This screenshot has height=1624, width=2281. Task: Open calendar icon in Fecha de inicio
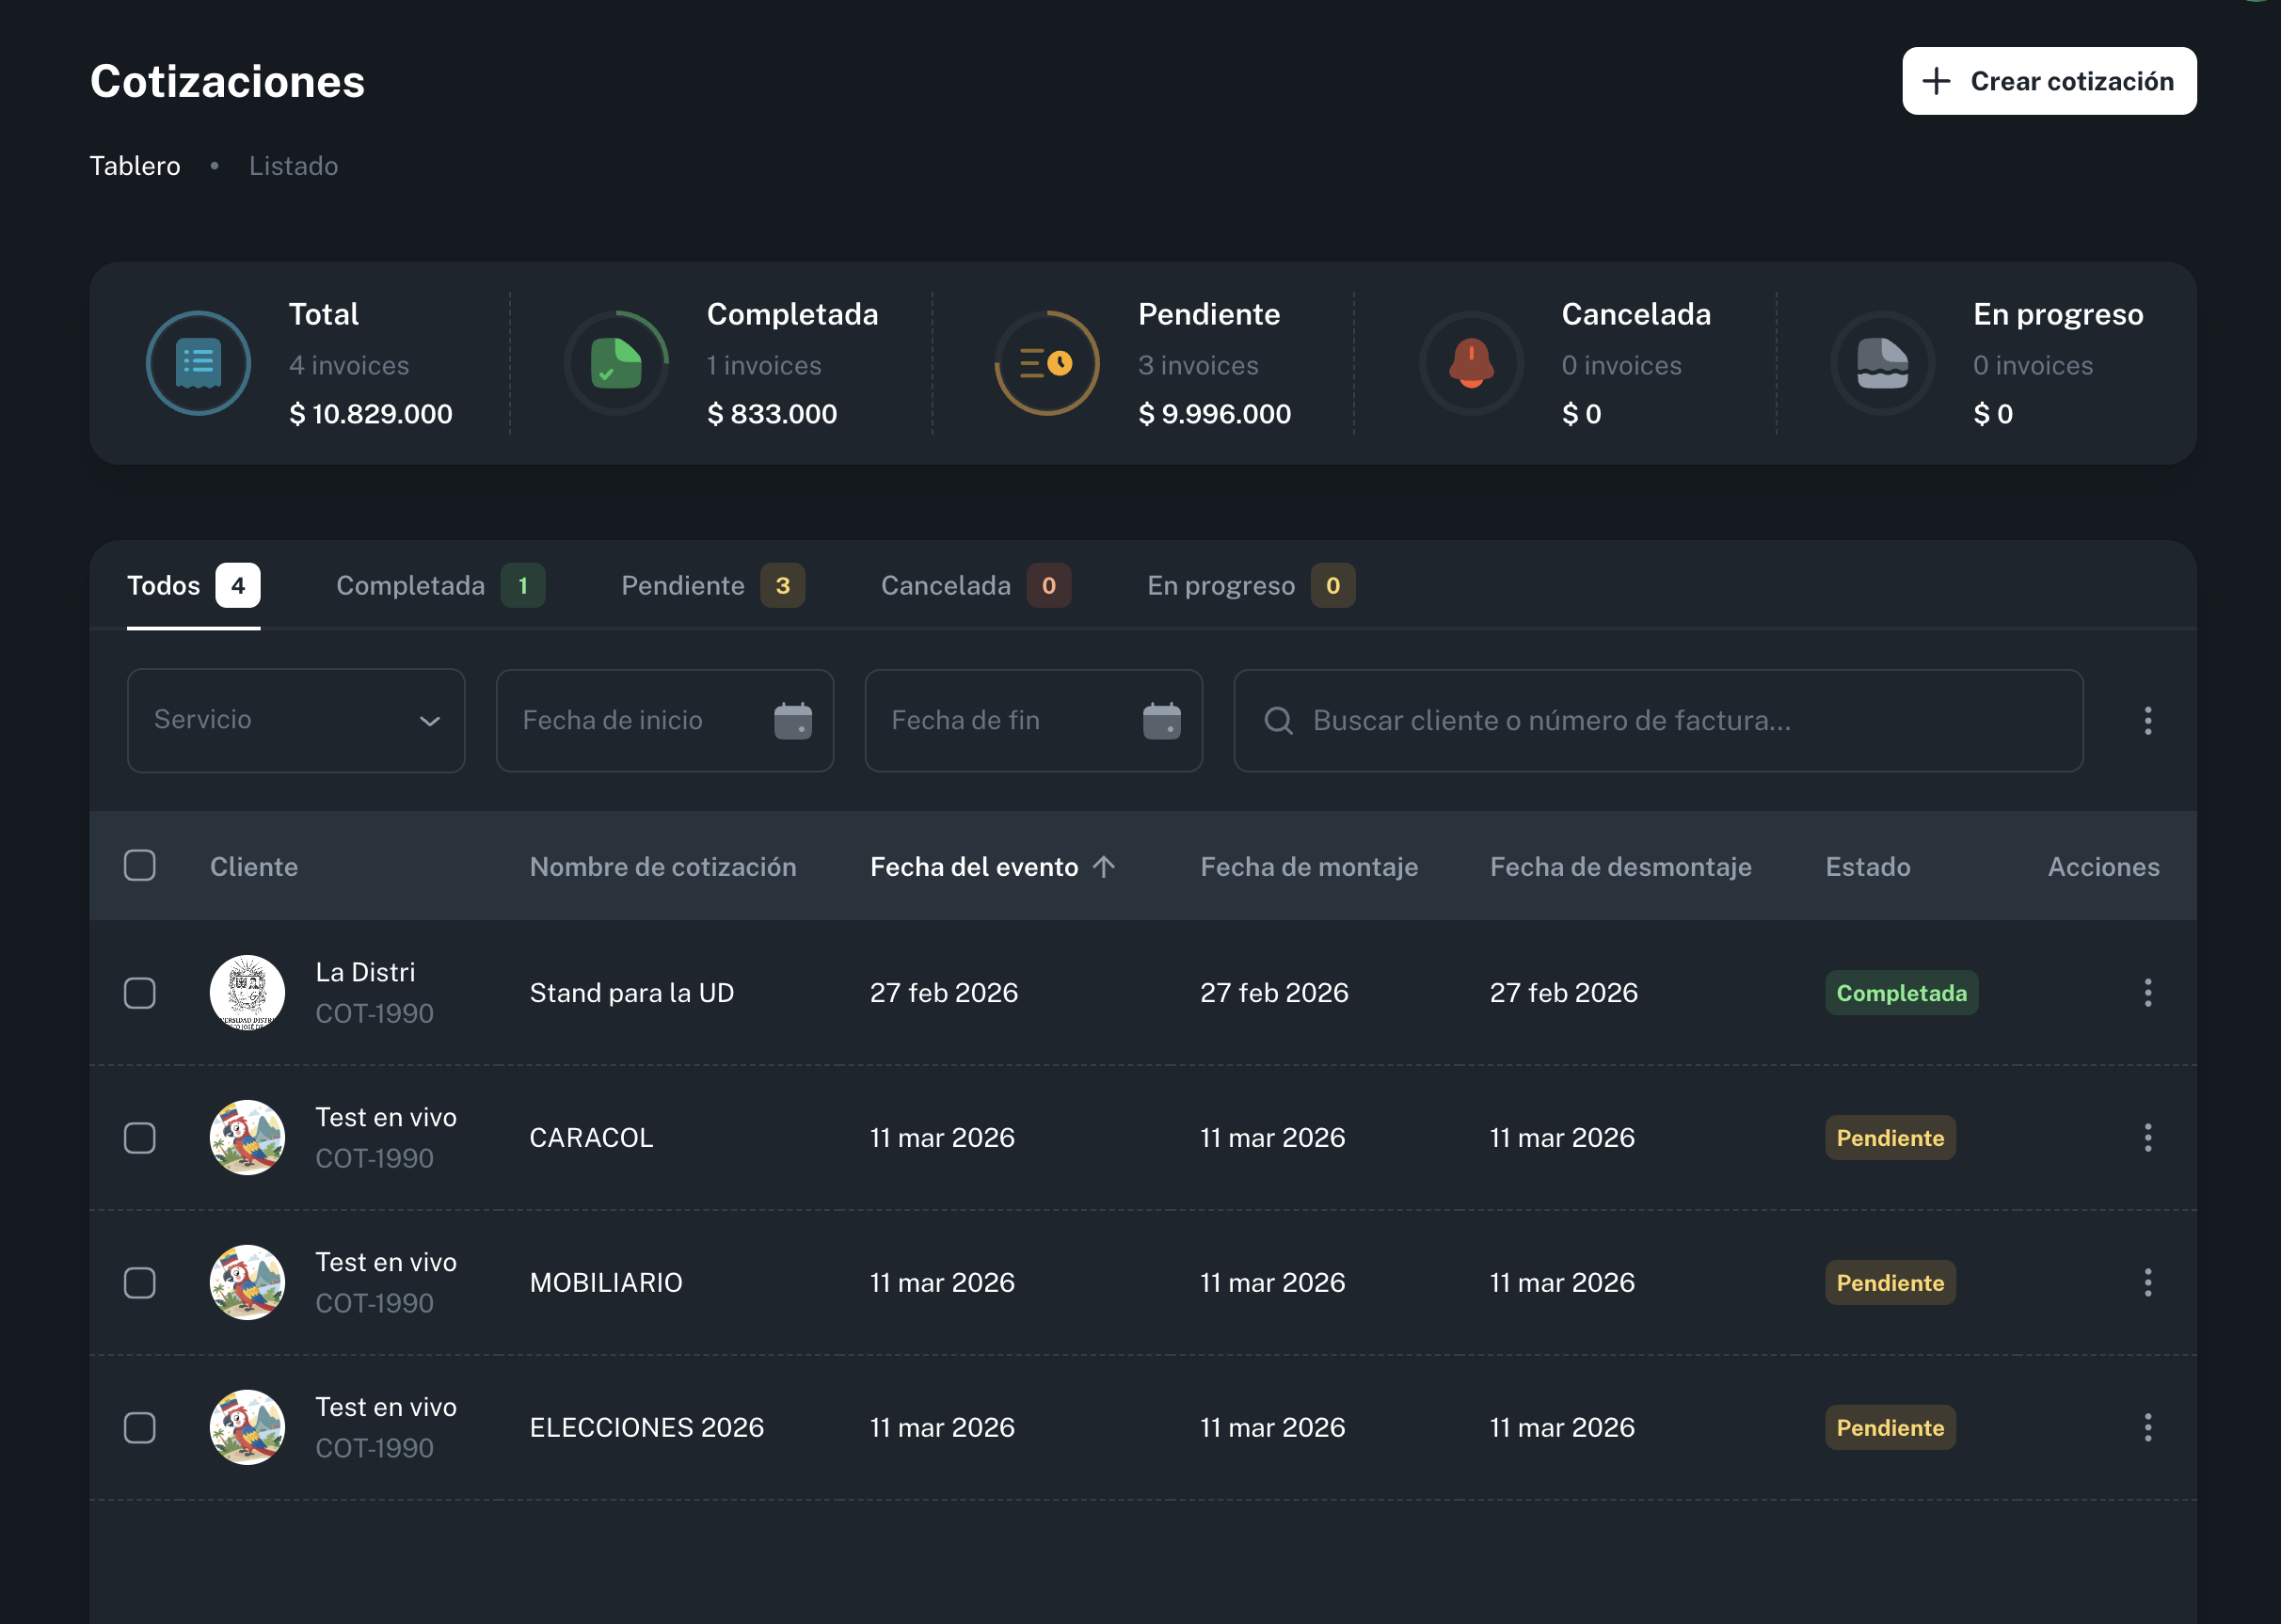[792, 721]
